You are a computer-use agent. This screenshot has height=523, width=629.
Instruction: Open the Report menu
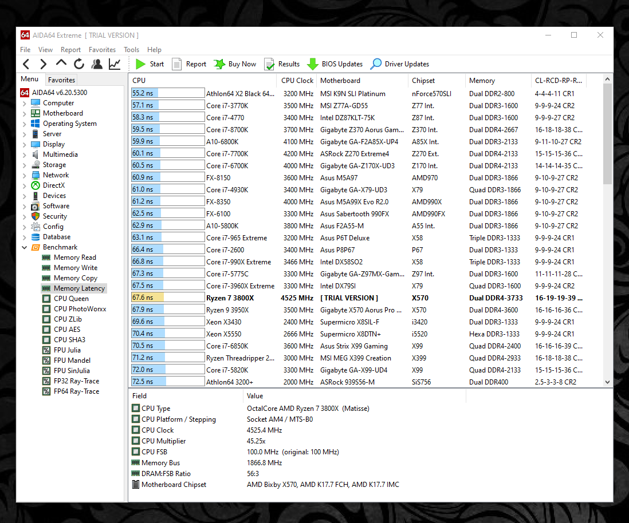pos(70,50)
